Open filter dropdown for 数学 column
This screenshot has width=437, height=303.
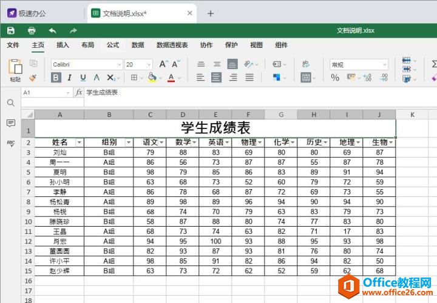pyautogui.click(x=194, y=142)
